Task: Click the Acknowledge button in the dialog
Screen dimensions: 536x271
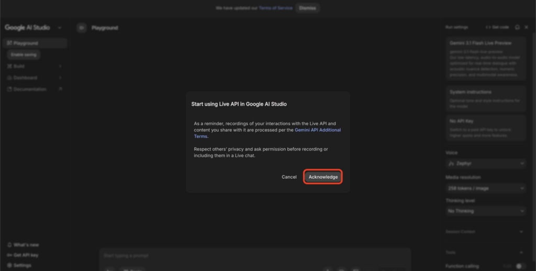Action: [x=323, y=177]
